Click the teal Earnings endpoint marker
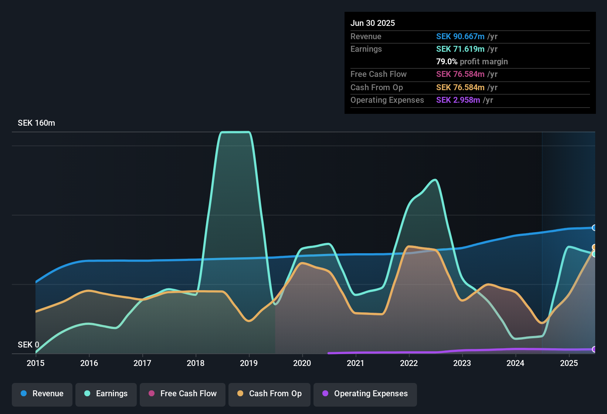This screenshot has width=607, height=414. tap(594, 254)
